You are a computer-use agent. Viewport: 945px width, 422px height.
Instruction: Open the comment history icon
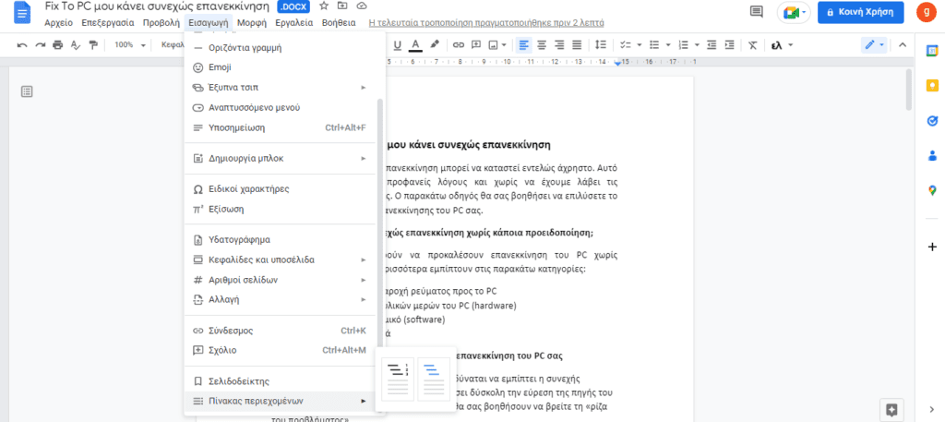(x=757, y=12)
